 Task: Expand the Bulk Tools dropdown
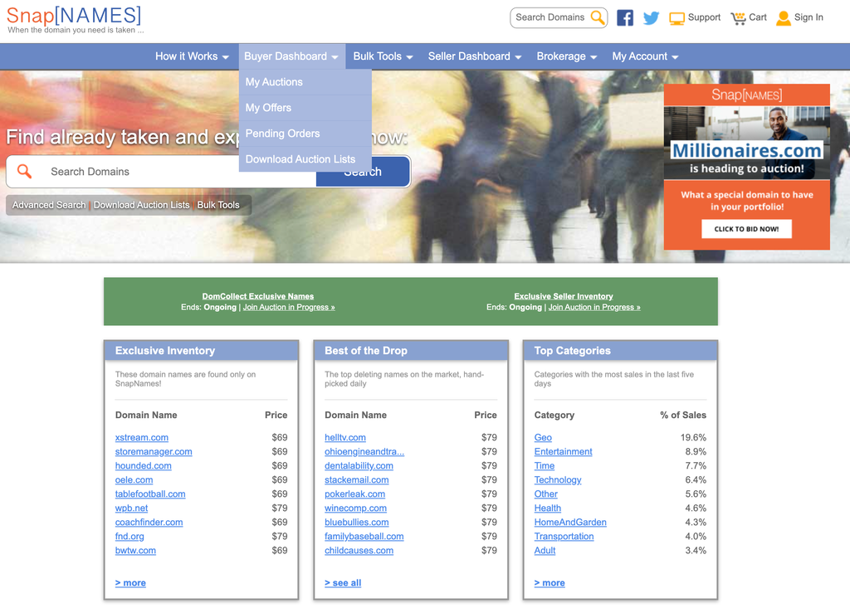coord(383,56)
